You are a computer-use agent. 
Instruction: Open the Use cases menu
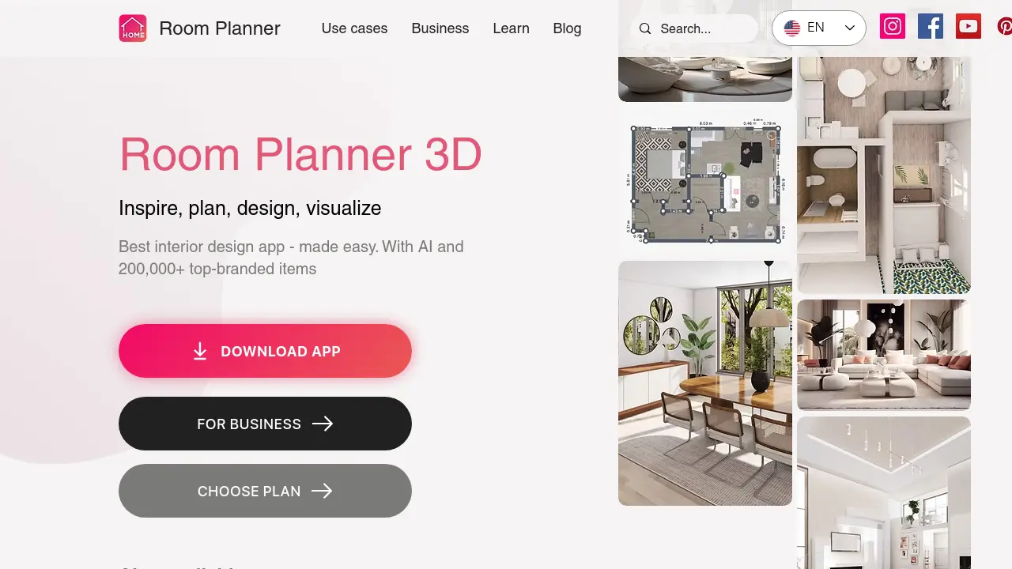click(354, 28)
